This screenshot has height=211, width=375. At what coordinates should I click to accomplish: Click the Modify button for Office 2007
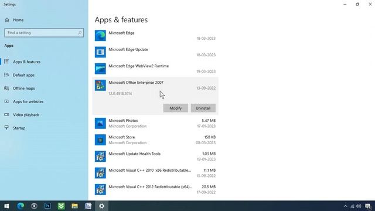coord(176,108)
